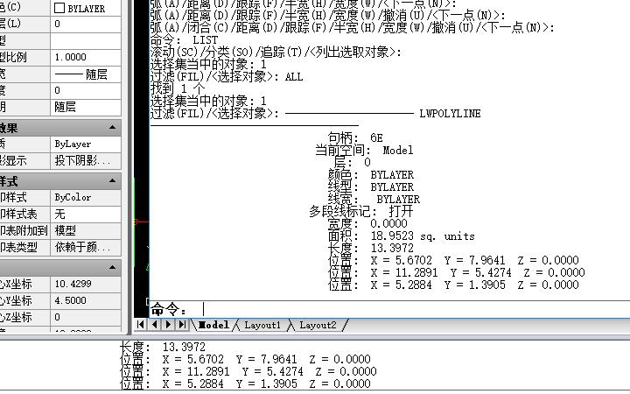Screen dimensions: 630x394
Task: Click the position line X = 11.2891 in command window
Action: tap(456, 272)
